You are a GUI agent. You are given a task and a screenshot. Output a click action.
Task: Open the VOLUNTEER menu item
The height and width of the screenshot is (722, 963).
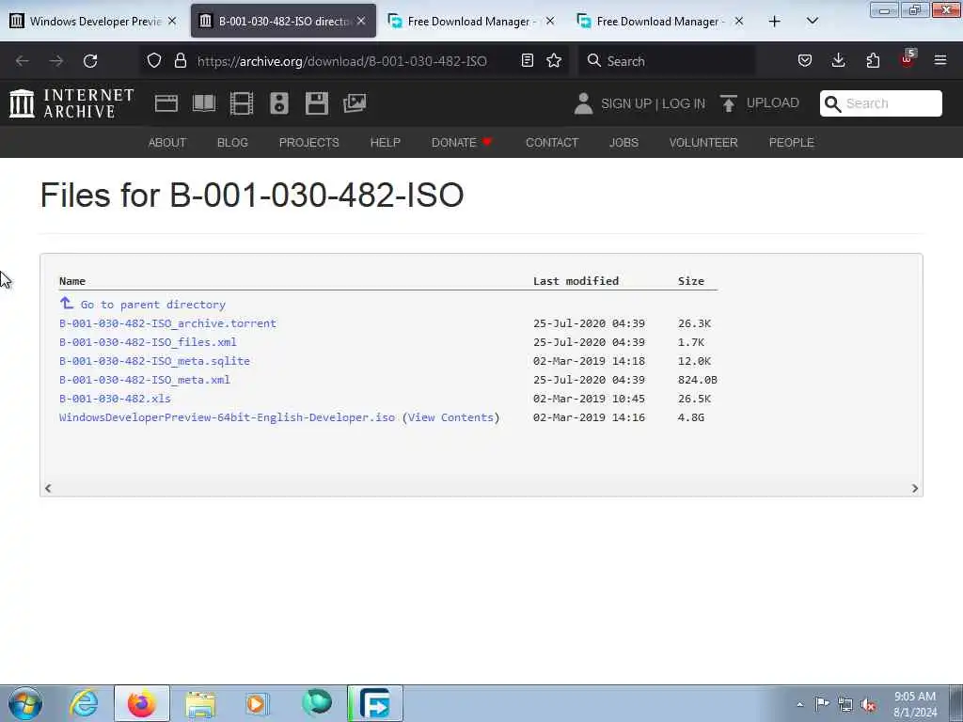(x=703, y=143)
